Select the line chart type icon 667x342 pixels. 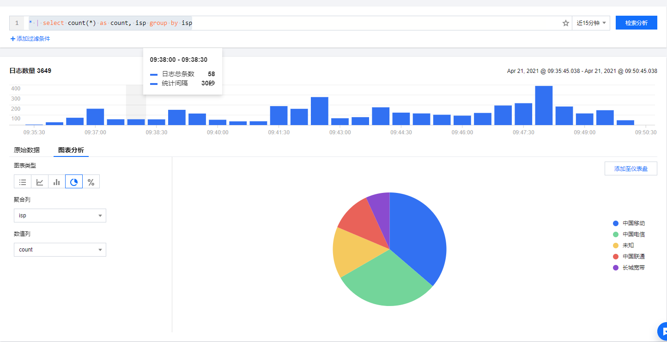click(x=40, y=182)
